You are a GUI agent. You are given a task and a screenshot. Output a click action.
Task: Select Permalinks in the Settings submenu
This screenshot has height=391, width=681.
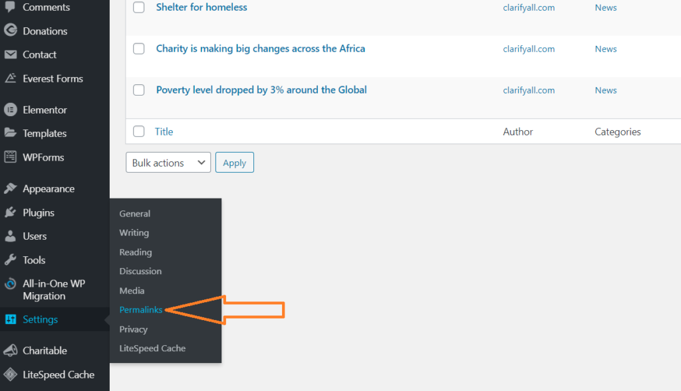[x=141, y=310]
